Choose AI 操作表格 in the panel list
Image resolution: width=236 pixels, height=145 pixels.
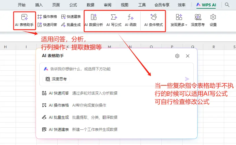point(74,105)
